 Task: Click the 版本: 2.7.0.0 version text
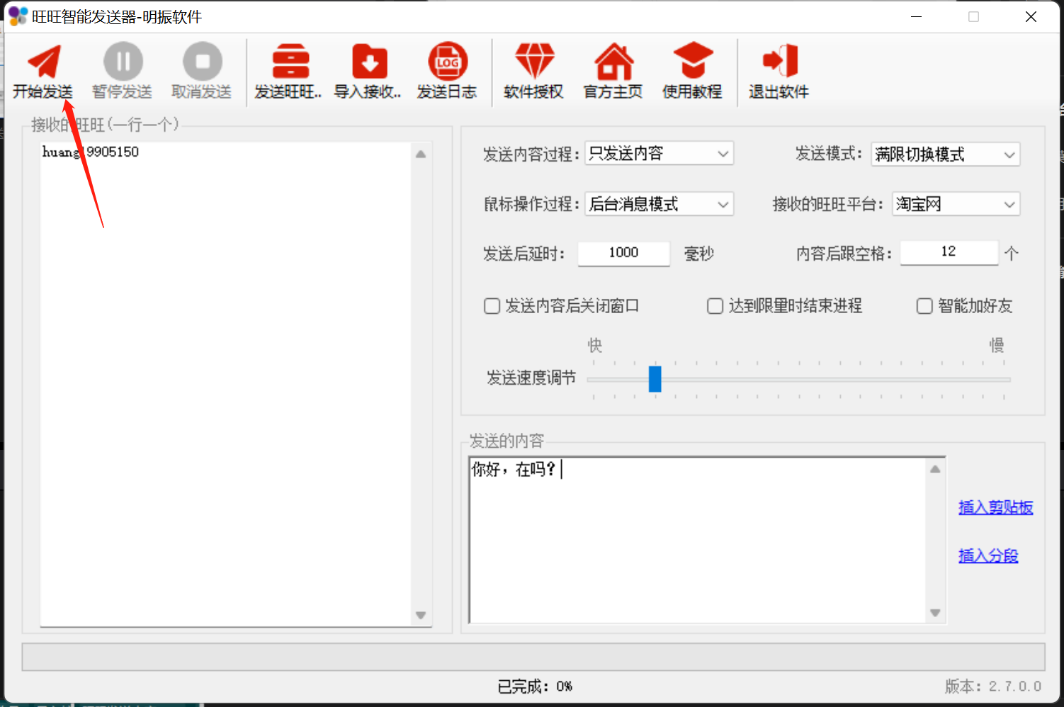pyautogui.click(x=993, y=686)
